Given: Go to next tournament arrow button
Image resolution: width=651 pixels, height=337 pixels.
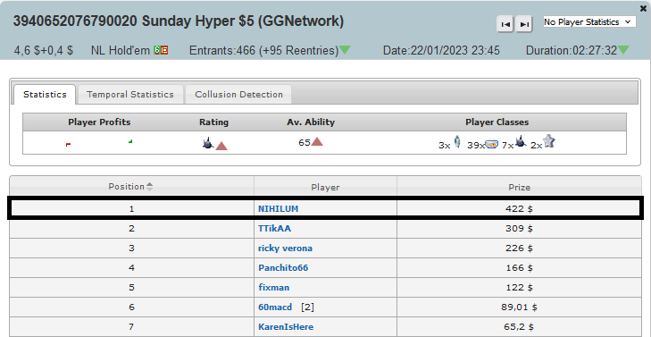Looking at the screenshot, I should (x=524, y=24).
